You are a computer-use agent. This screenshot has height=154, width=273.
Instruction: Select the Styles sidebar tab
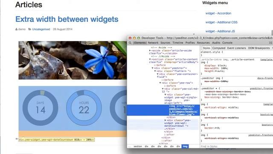coord(206,48)
